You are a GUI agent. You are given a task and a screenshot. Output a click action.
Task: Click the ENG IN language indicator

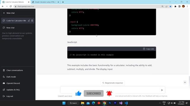coord(164,103)
